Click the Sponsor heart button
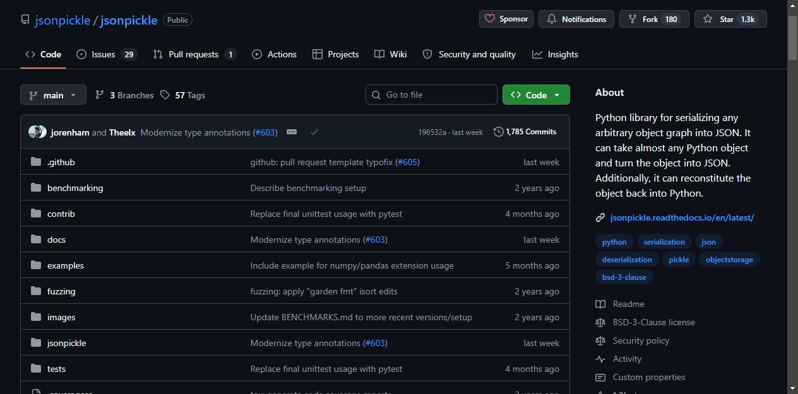 tap(506, 19)
